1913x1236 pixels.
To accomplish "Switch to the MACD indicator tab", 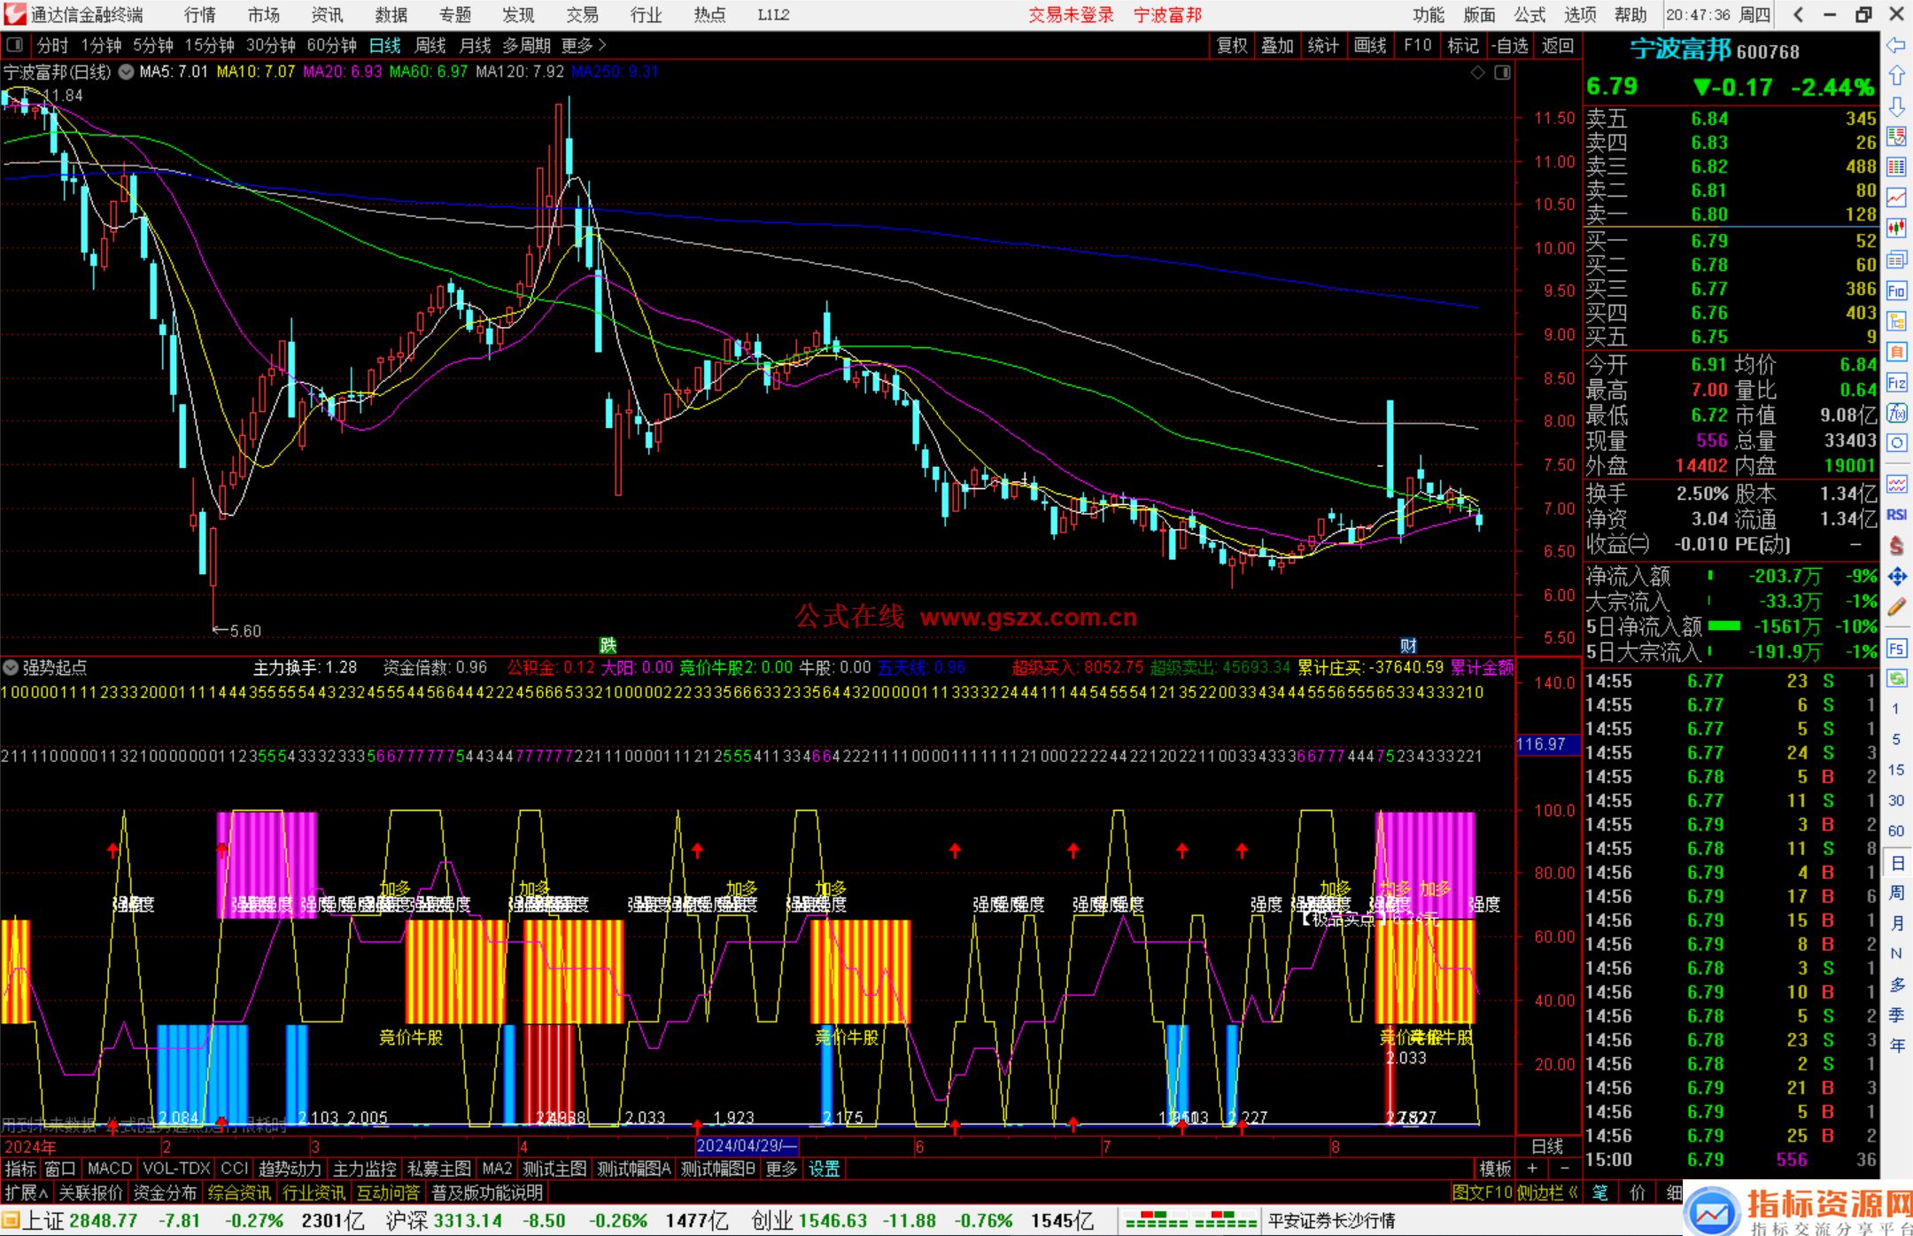I will click(x=109, y=1169).
